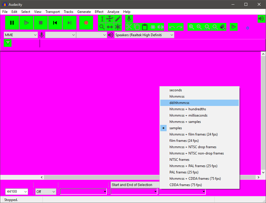This screenshot has height=203, width=266.
Task: Open the recording device dropdown beside the microphone
Action: click(60, 35)
